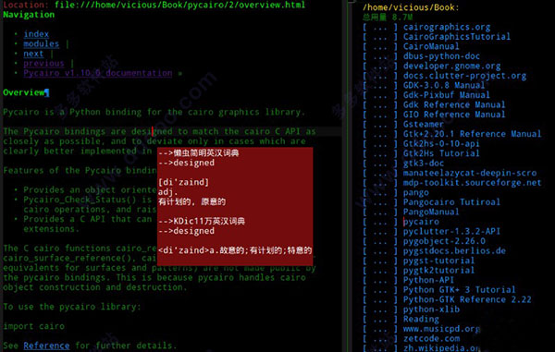Open Python GTK+ 3 Tutorial directory
This screenshot has width=555, height=352.
point(460,290)
